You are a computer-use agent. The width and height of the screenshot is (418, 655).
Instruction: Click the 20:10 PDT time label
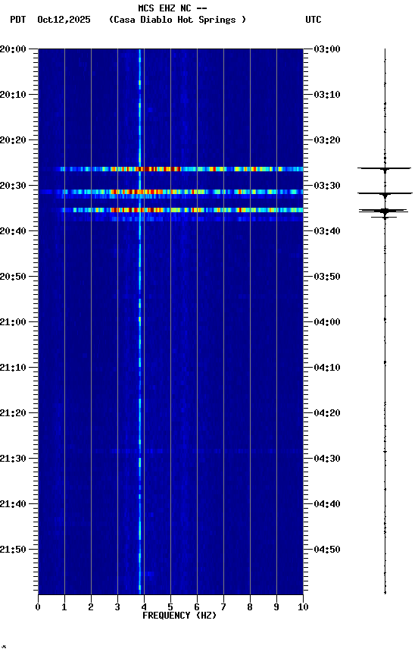(13, 95)
